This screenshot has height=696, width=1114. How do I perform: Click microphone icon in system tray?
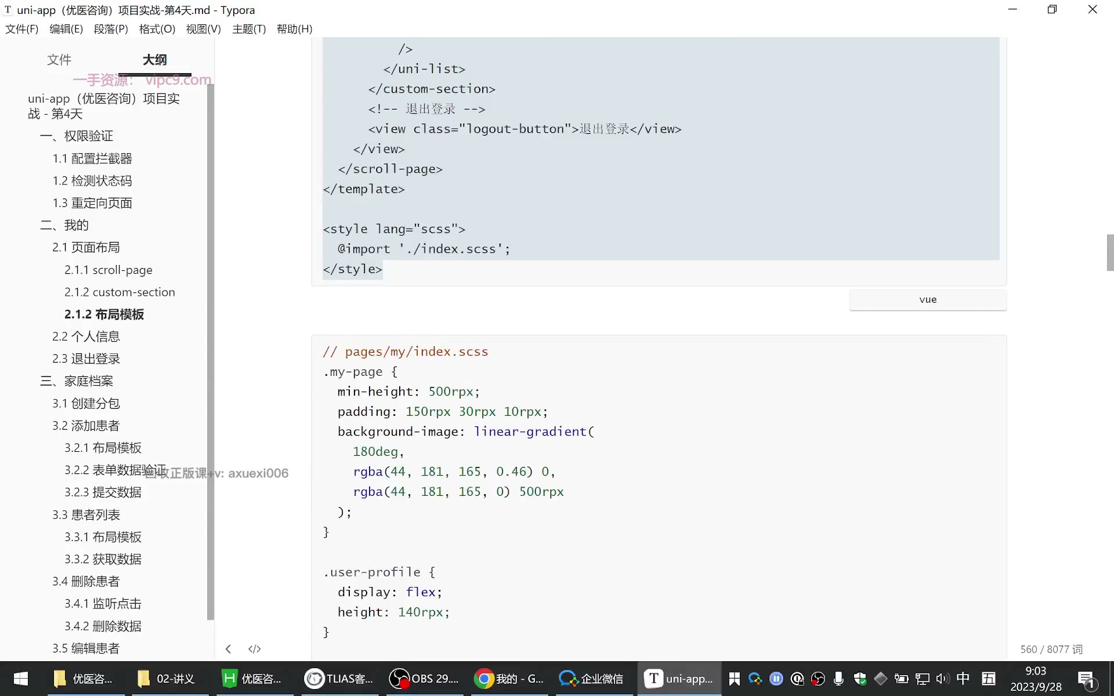[838, 679]
